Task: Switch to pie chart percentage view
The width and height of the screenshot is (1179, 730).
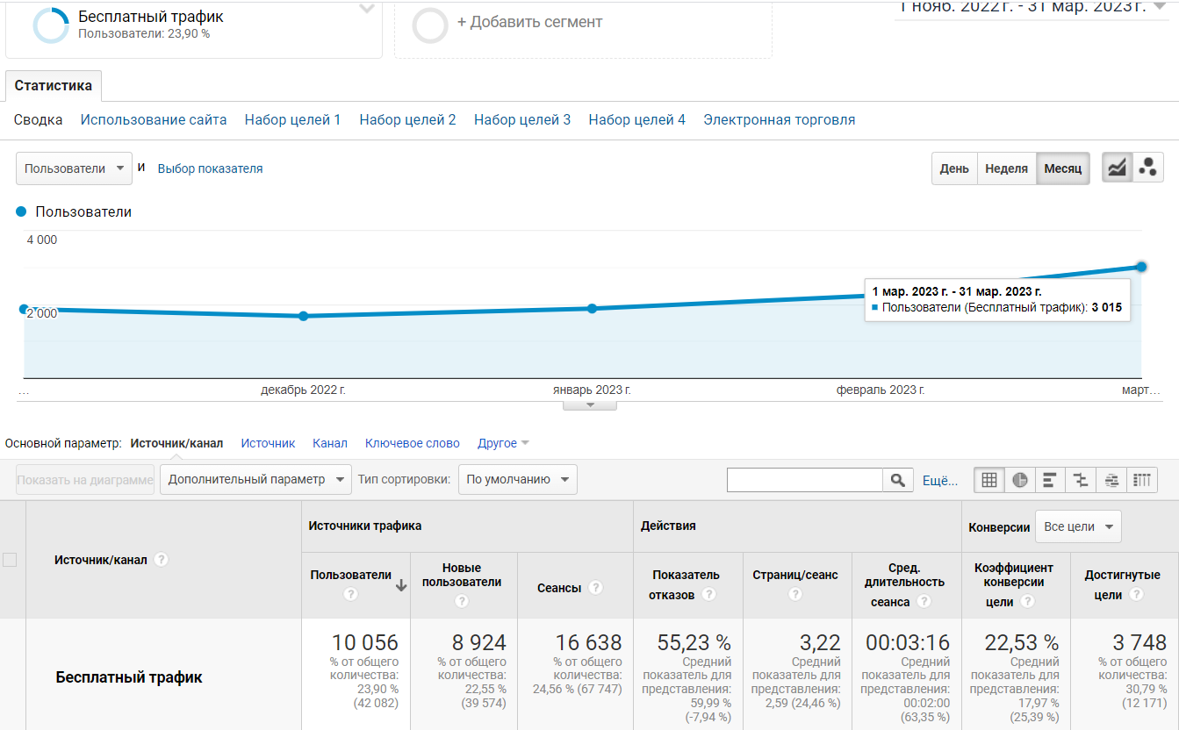Action: coord(1020,480)
